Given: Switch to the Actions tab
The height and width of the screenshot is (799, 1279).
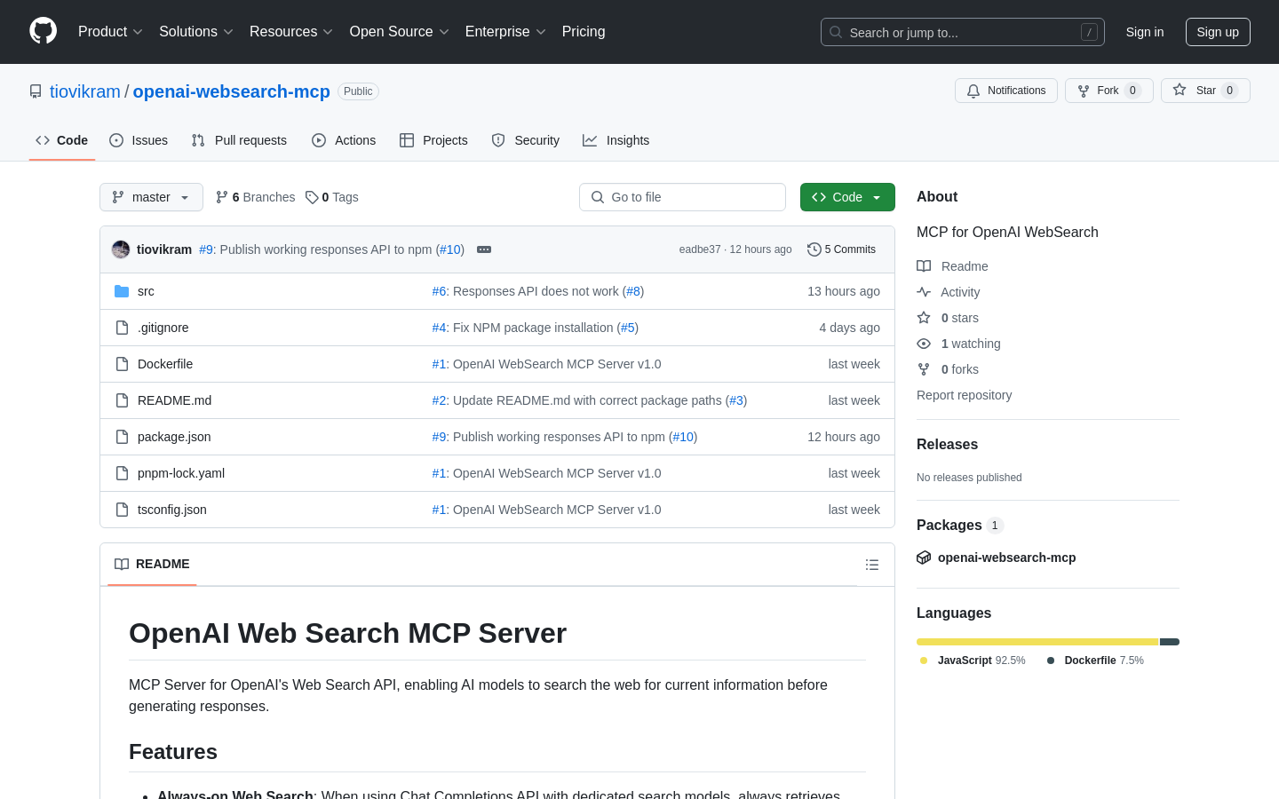Looking at the screenshot, I should [x=344, y=140].
